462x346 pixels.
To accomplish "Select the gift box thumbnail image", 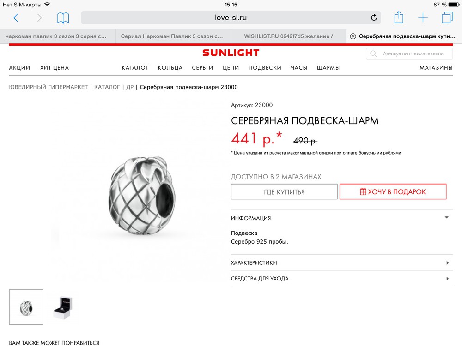I will click(63, 307).
